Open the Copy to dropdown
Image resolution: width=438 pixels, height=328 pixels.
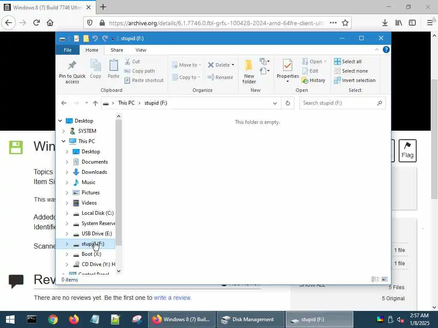pyautogui.click(x=186, y=77)
